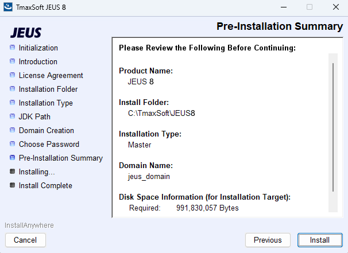Screen dimensions: 348x253
Task: Click the 'Product Name:' heading
Action: tap(146, 71)
